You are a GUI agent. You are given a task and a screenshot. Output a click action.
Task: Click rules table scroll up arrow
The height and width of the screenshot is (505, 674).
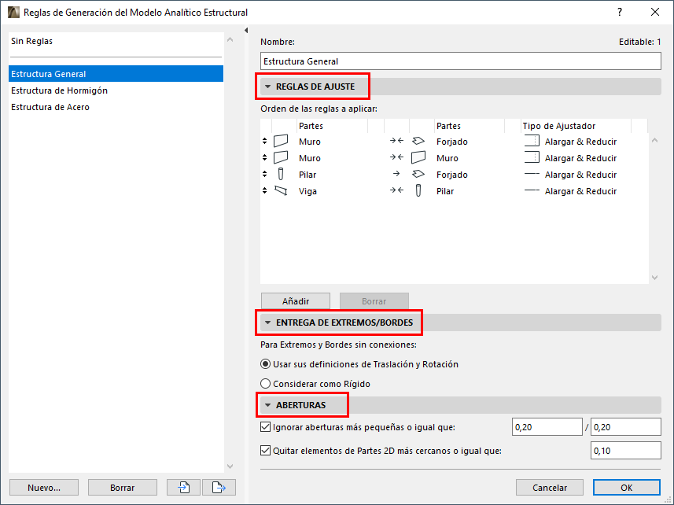654,140
